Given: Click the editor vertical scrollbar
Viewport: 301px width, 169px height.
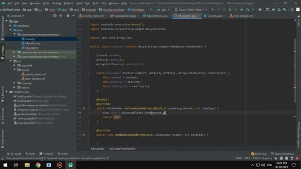Looking at the screenshot, I should [x=295, y=71].
